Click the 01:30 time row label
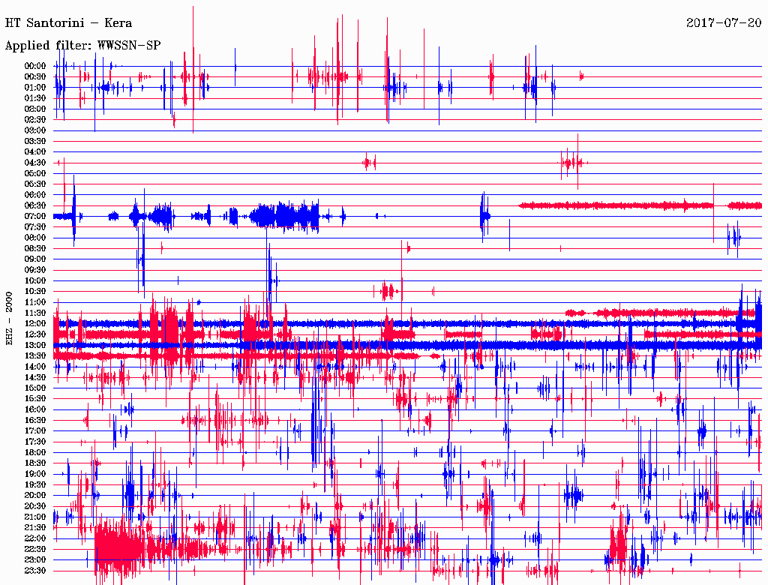768x585 pixels. pyautogui.click(x=35, y=98)
